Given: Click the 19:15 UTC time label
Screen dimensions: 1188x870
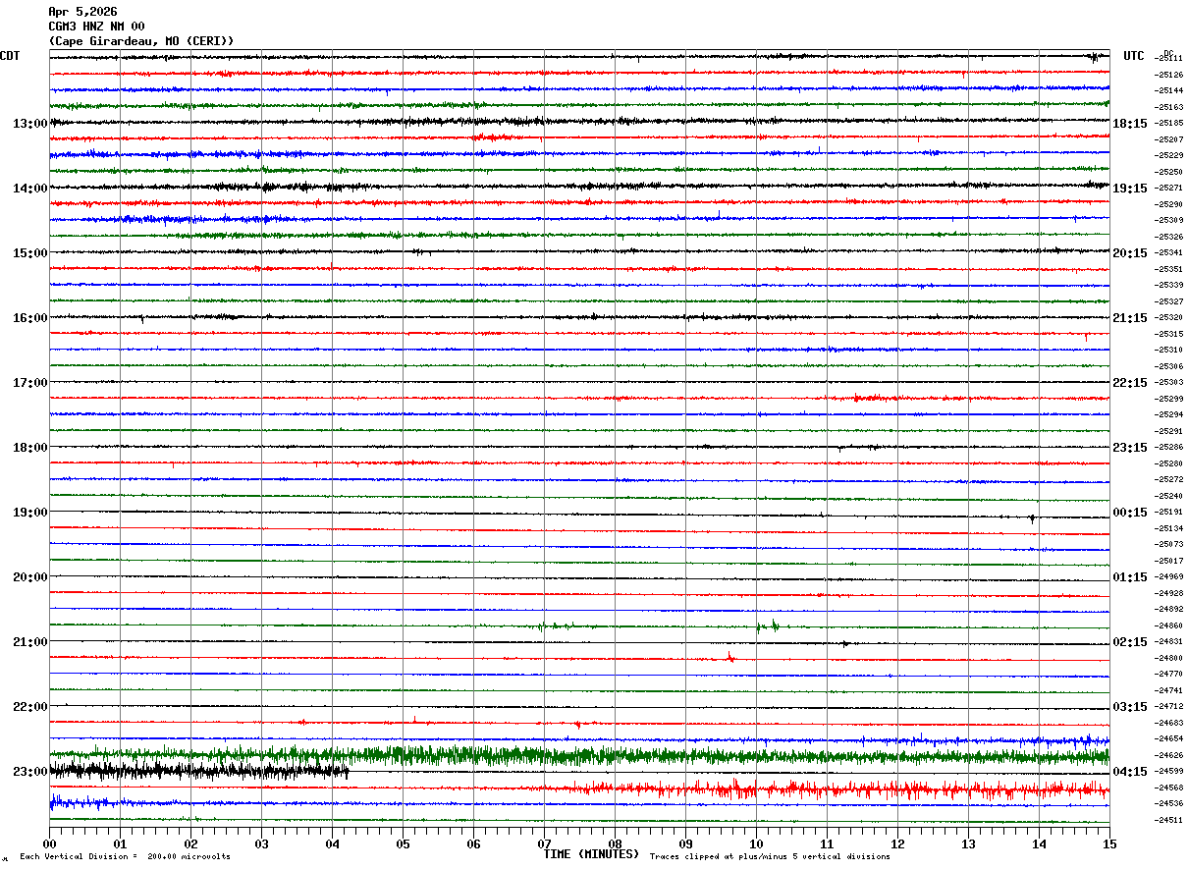Looking at the screenshot, I should [1130, 189].
